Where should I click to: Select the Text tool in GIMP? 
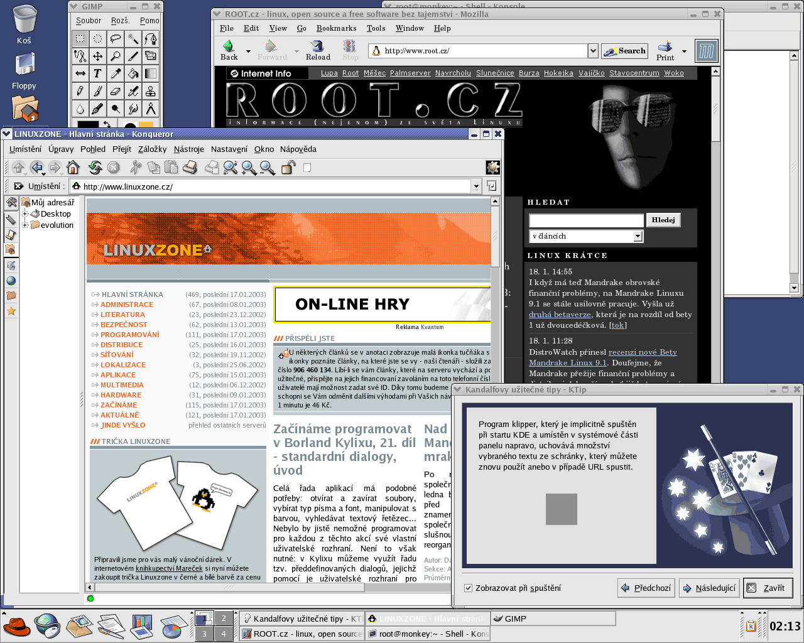click(98, 74)
